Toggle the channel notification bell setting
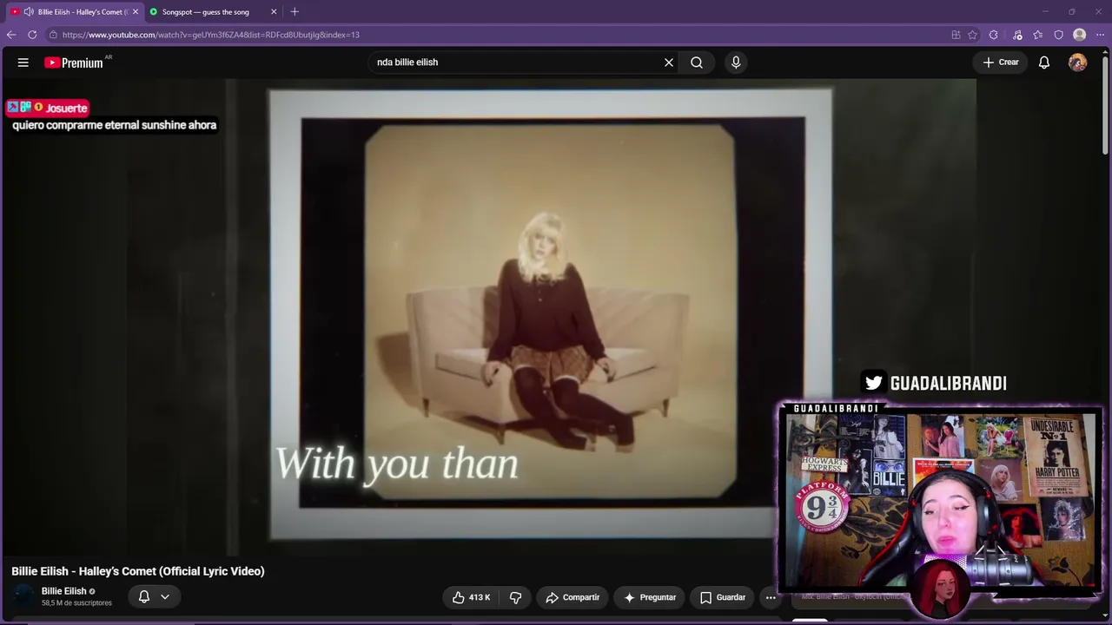Viewport: 1112px width, 625px height. (144, 596)
